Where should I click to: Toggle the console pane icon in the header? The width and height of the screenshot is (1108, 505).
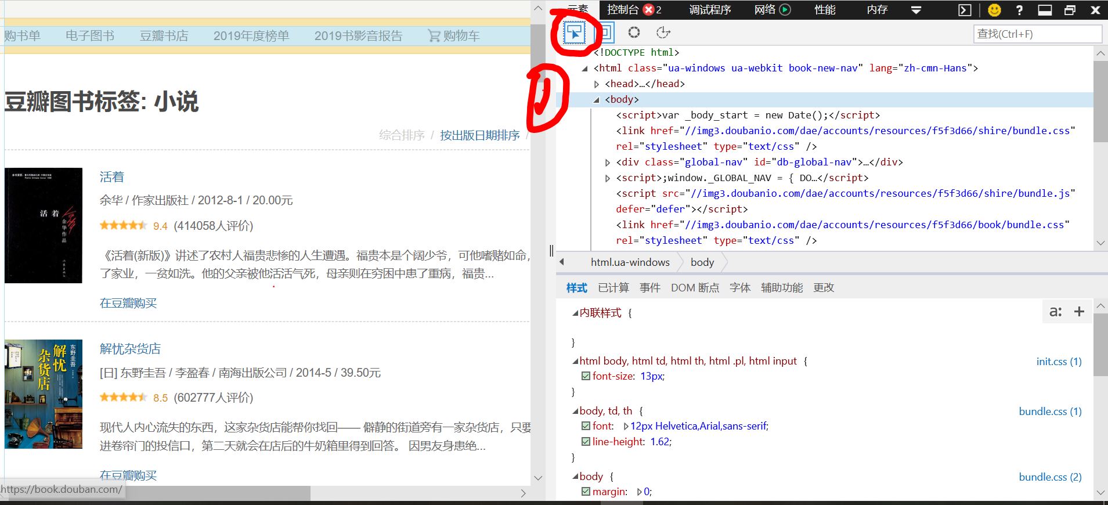pos(964,10)
